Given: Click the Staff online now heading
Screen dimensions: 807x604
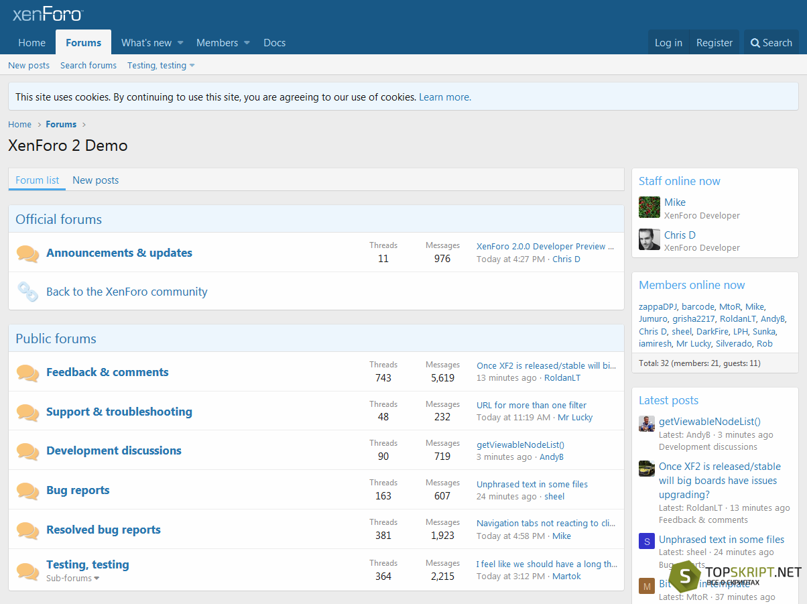Looking at the screenshot, I should click(680, 181).
